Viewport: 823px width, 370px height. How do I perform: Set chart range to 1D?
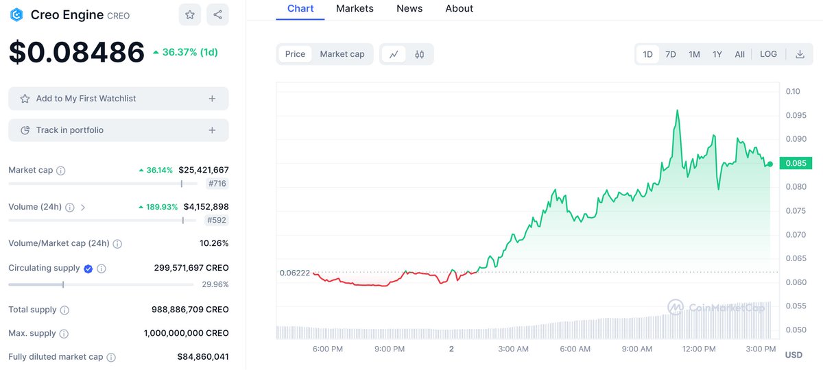(x=647, y=54)
